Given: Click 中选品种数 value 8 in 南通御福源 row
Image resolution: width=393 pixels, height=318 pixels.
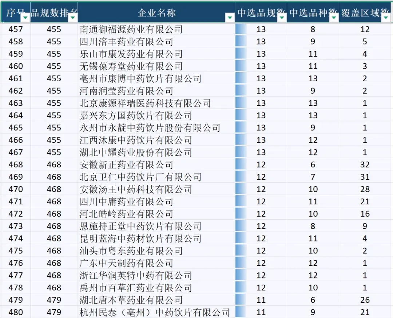Looking at the screenshot, I should (313, 29).
